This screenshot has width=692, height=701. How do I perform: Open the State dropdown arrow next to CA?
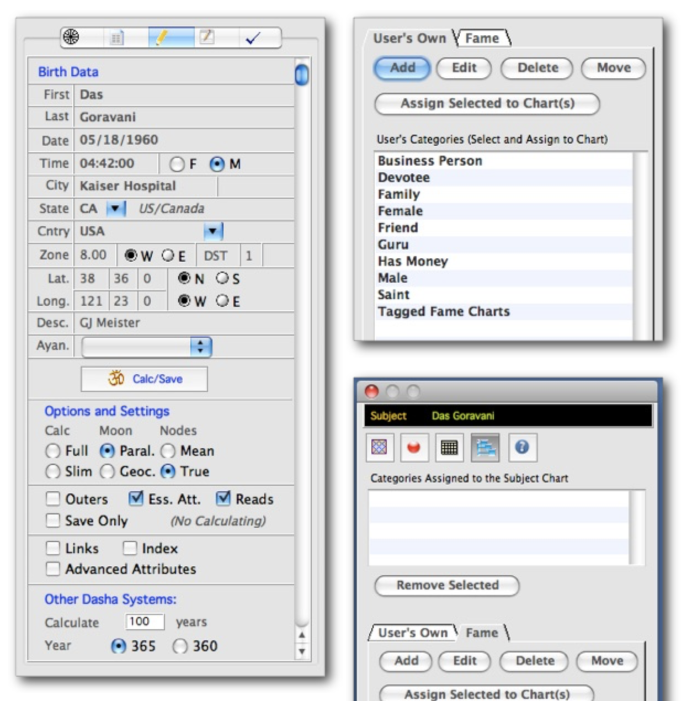pos(115,209)
